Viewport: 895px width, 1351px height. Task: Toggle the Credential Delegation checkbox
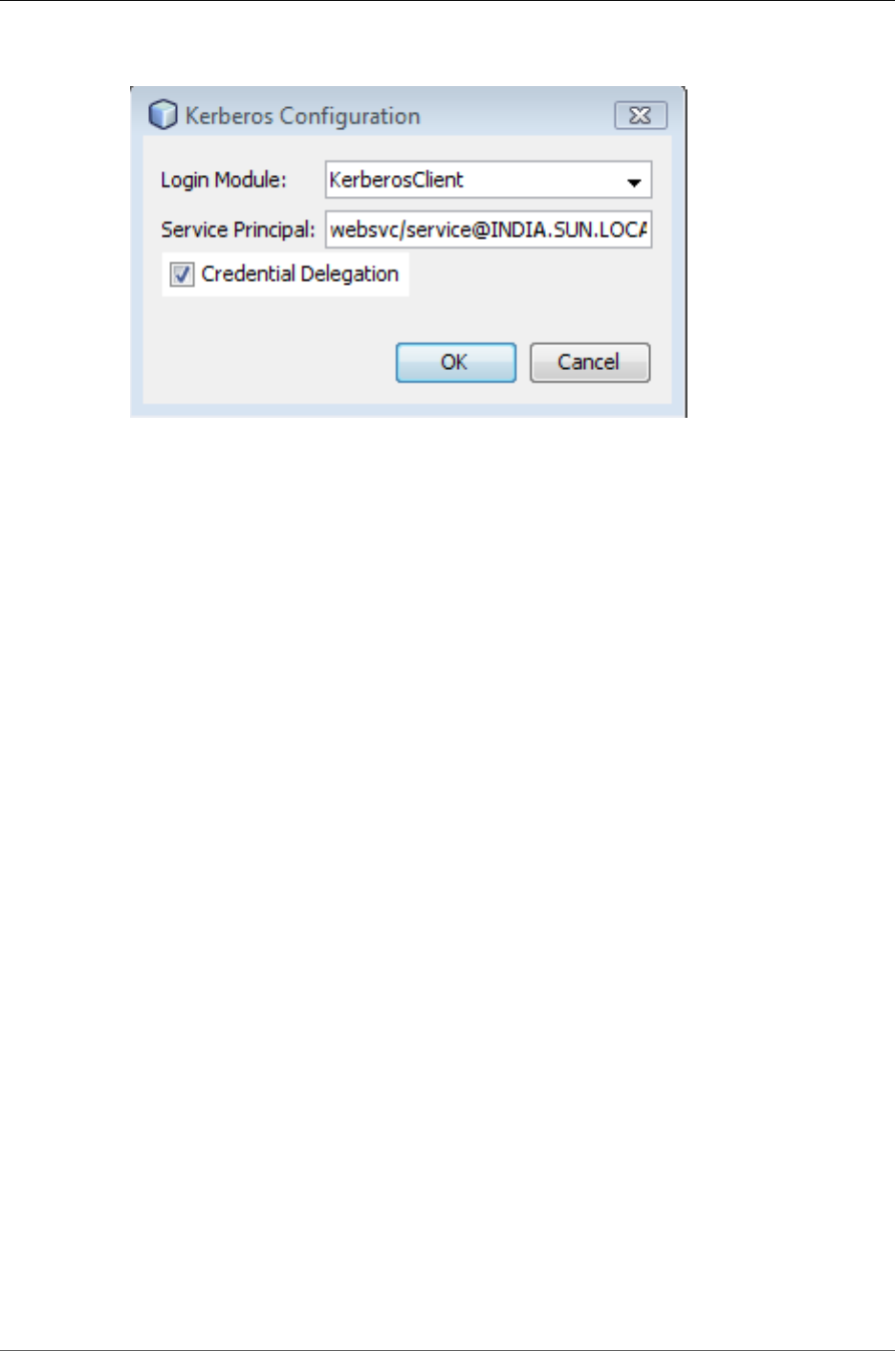pos(182,274)
